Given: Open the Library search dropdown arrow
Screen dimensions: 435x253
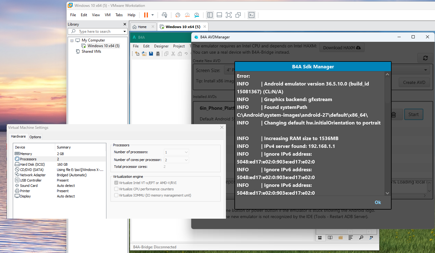Looking at the screenshot, I should (x=125, y=32).
